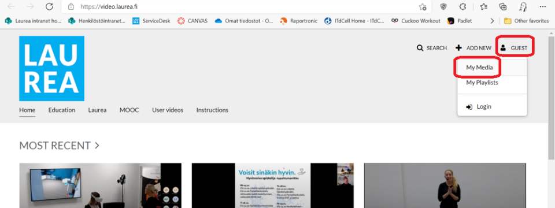Click the browser back arrow
555x208 pixels.
(12, 7)
